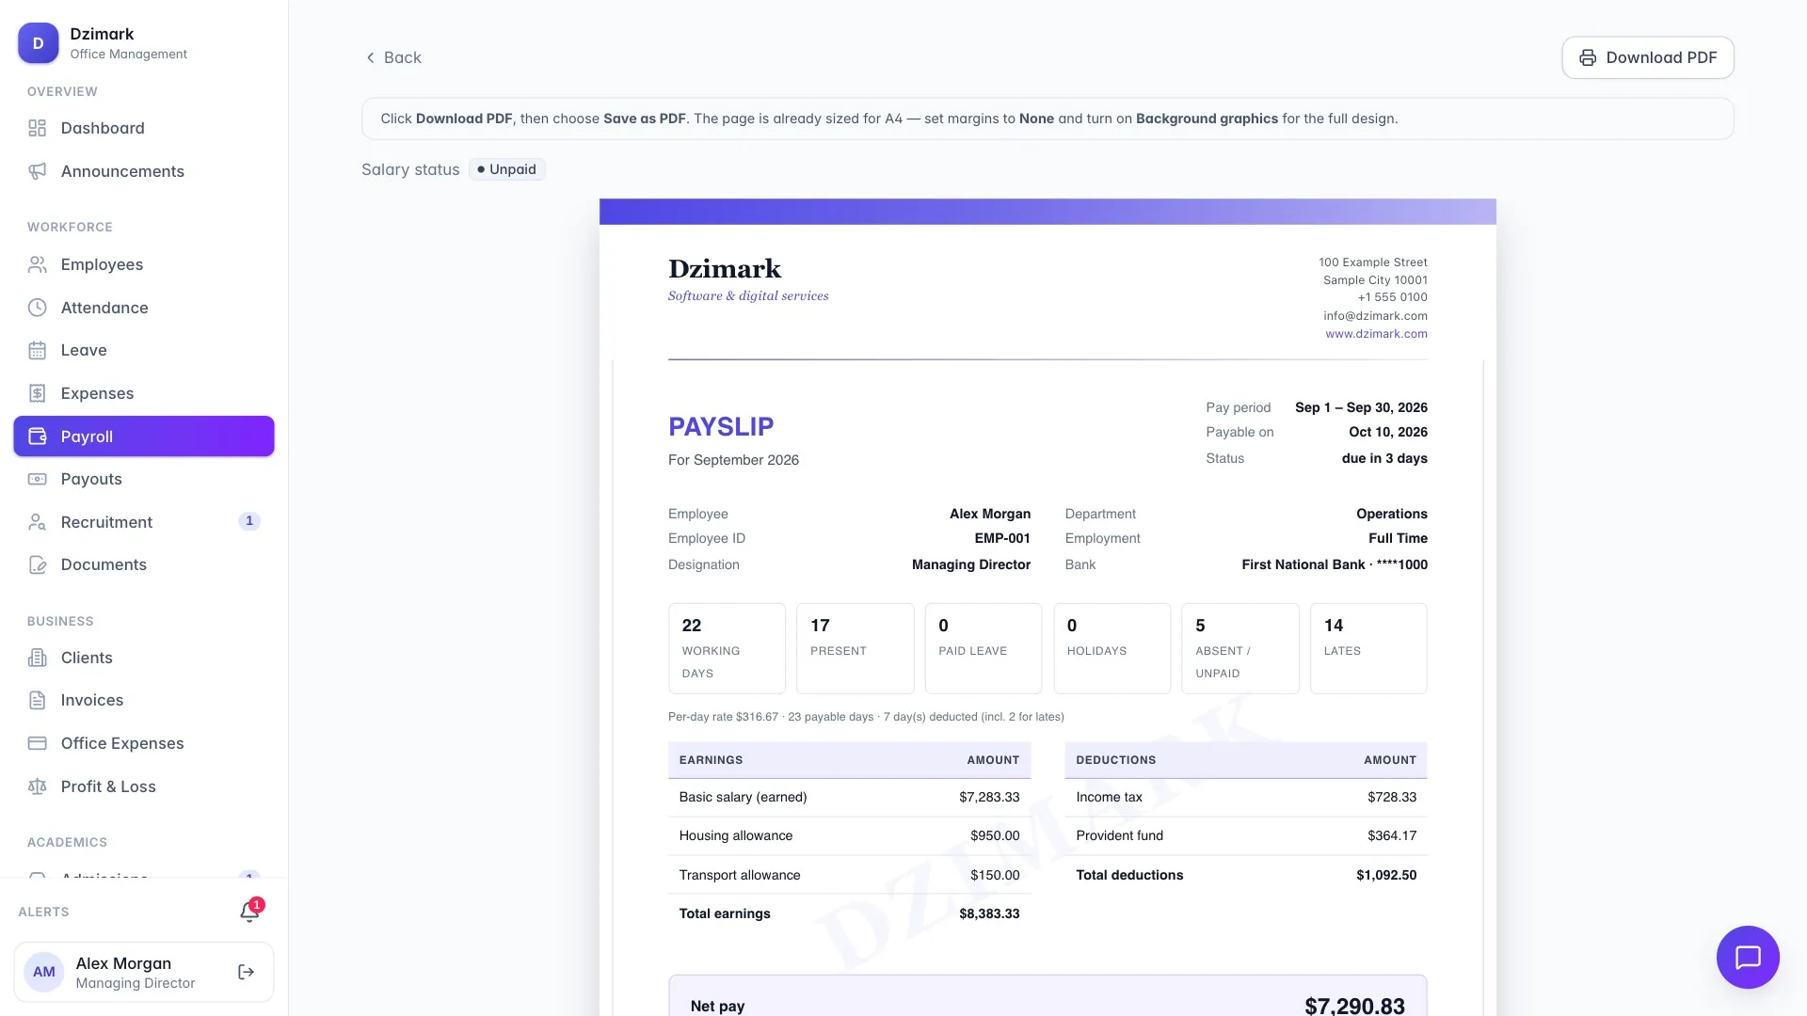Click the Recruitment person-search icon

pos(38,522)
